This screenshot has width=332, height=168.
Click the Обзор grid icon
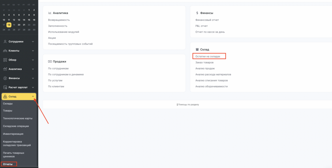5,60
